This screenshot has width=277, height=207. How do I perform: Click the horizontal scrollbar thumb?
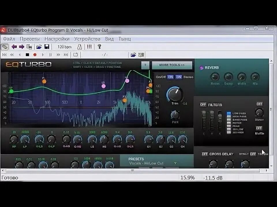(132, 170)
